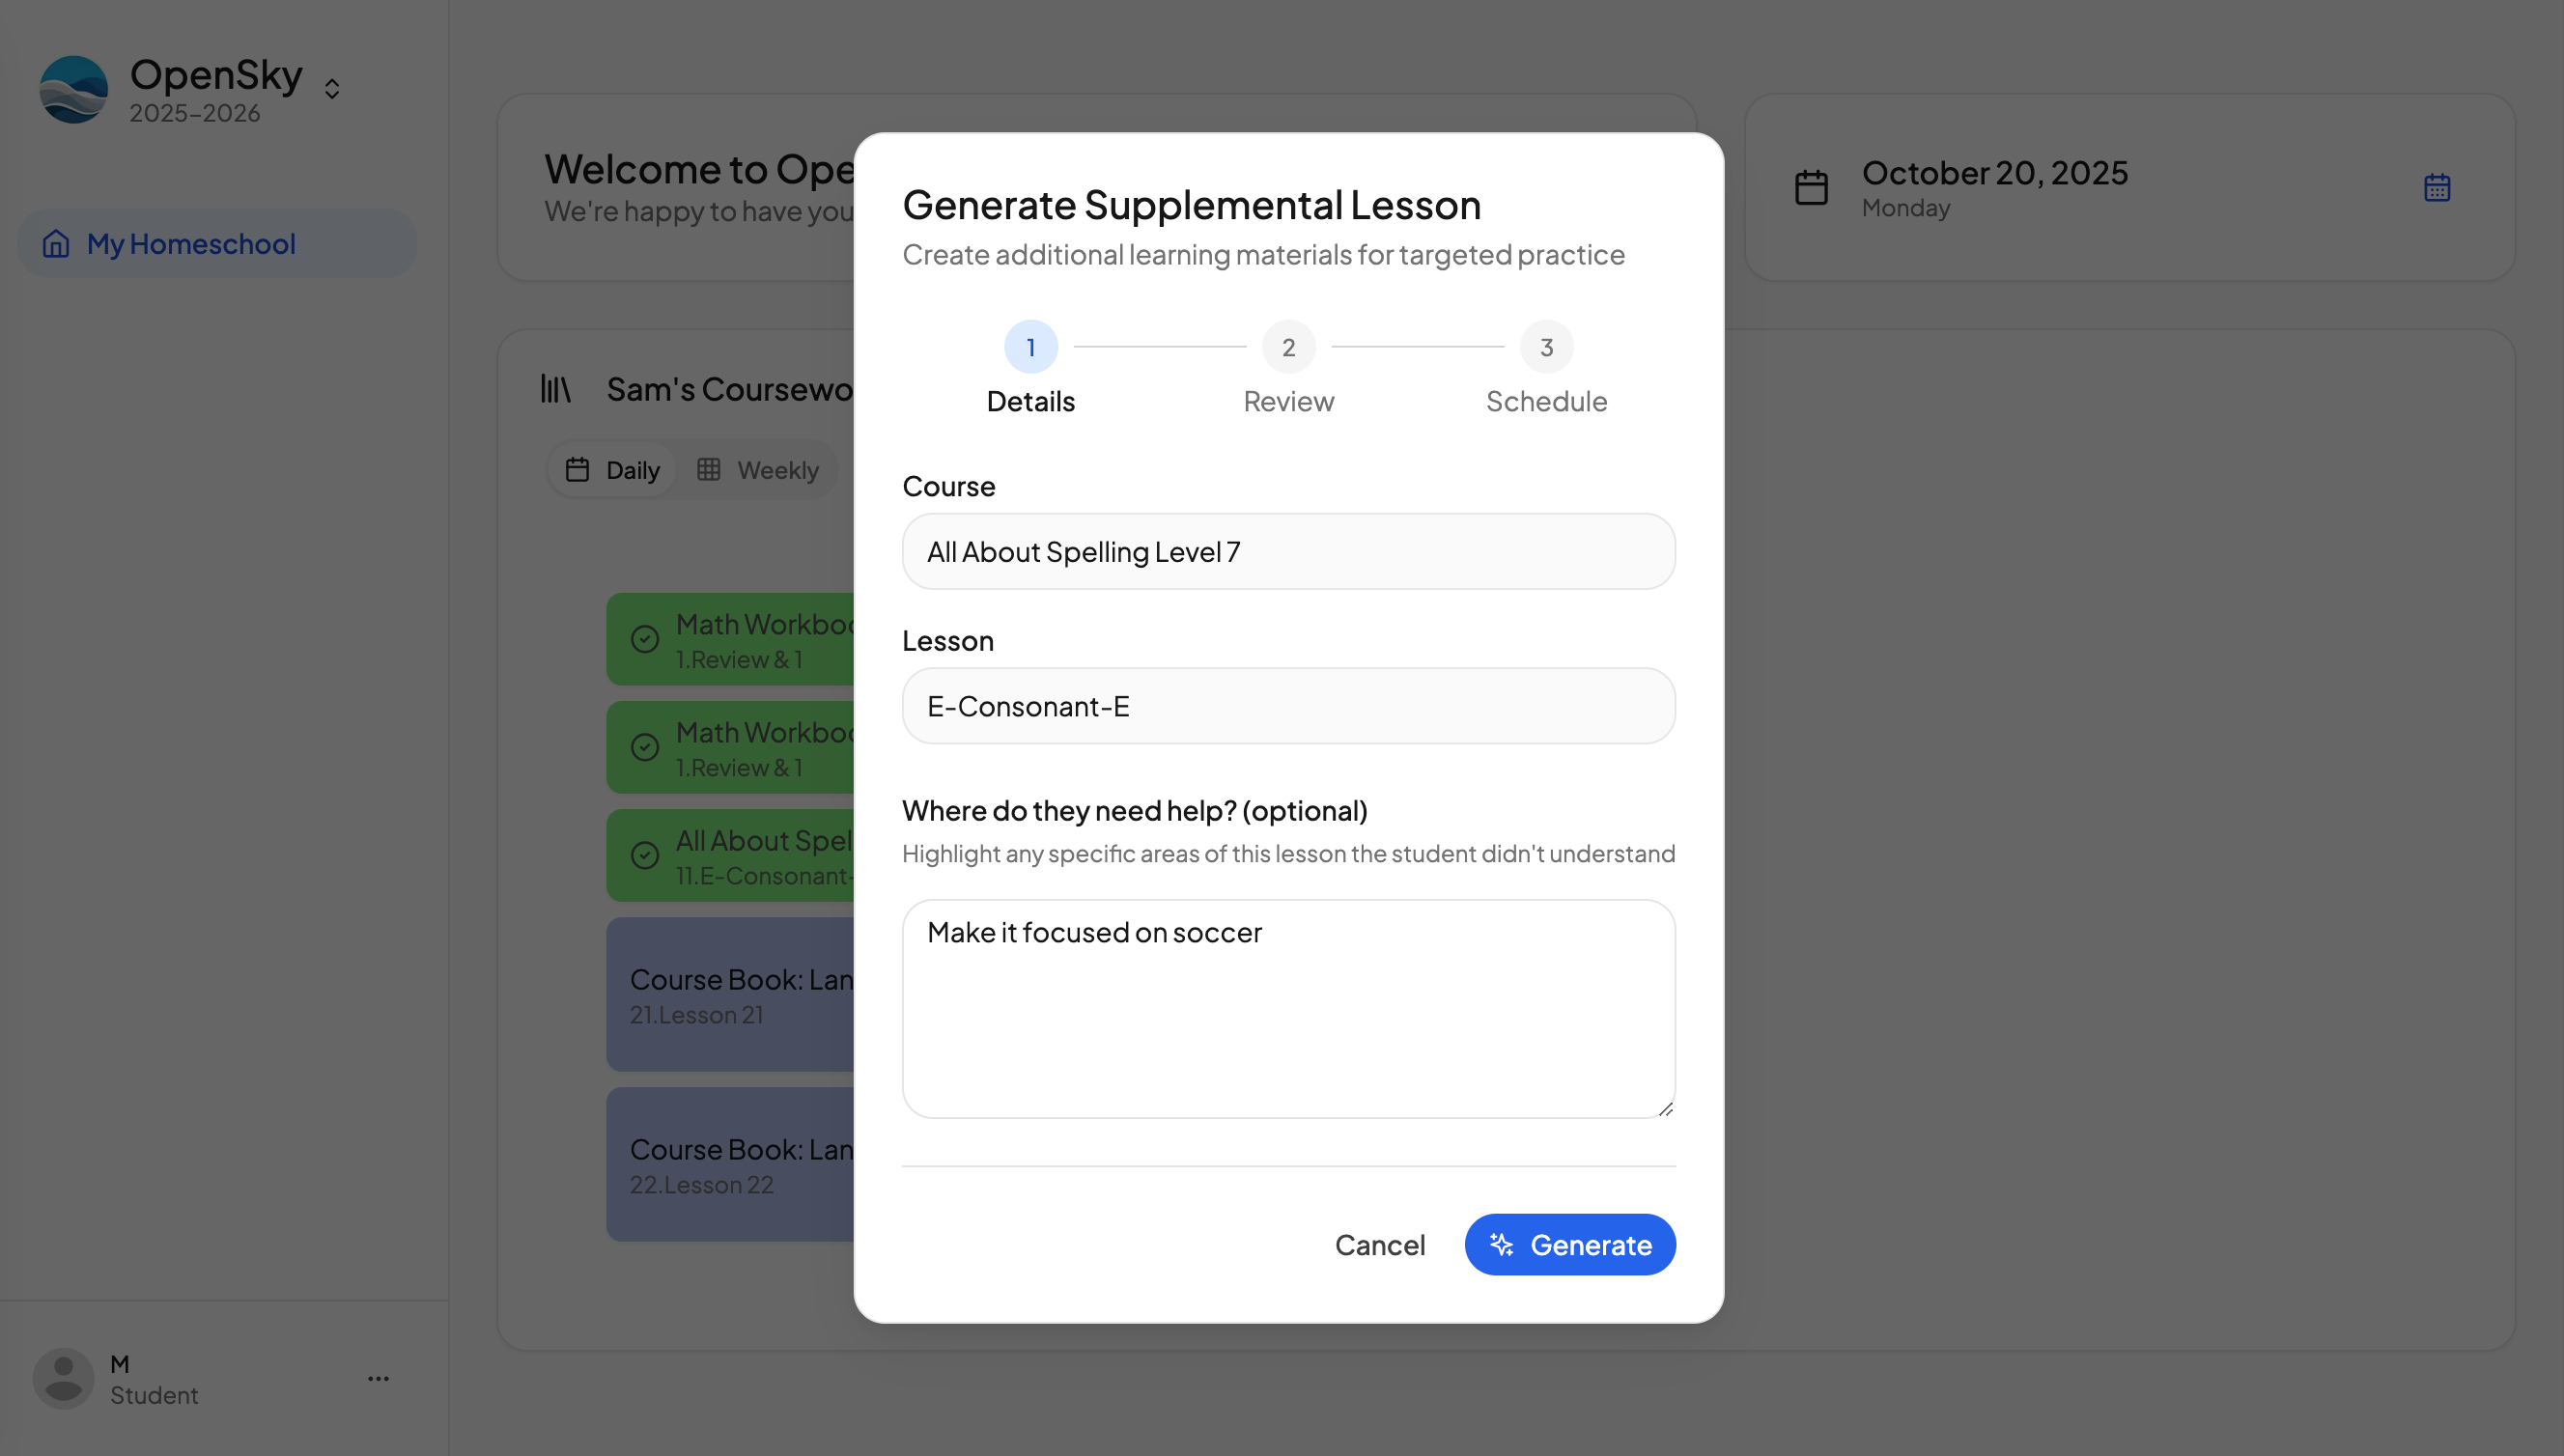Click calendar icon beside October 20, 2025
This screenshot has height=1456, width=2564.
[1811, 187]
